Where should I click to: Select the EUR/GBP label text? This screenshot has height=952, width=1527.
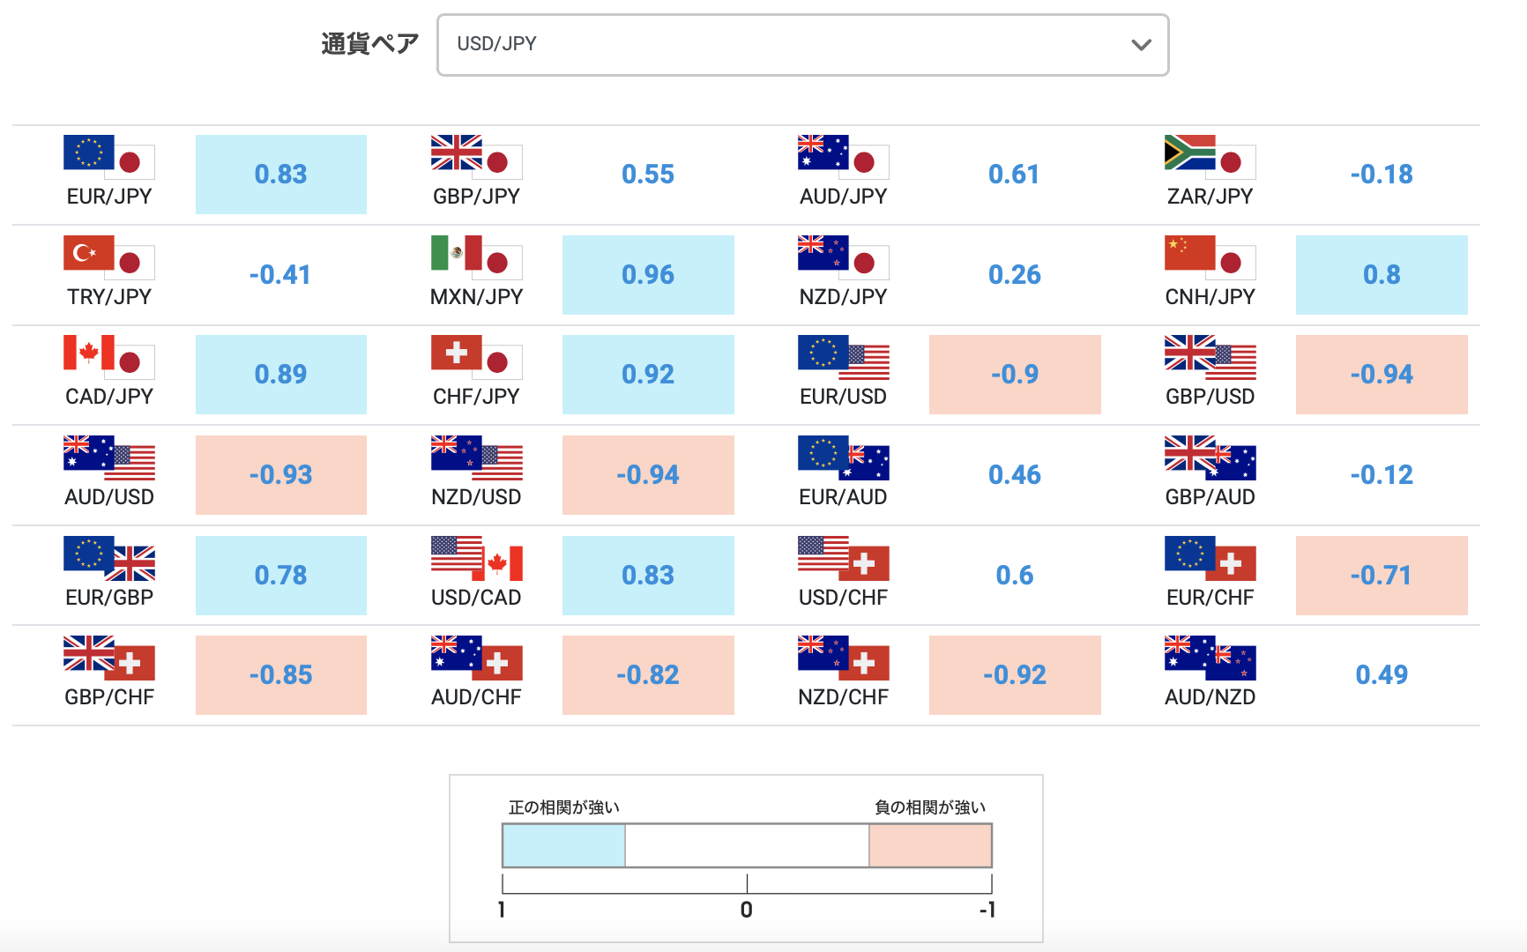click(108, 596)
